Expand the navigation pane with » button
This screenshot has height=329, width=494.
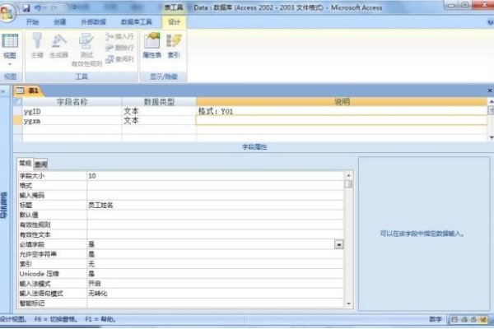pos(3,91)
